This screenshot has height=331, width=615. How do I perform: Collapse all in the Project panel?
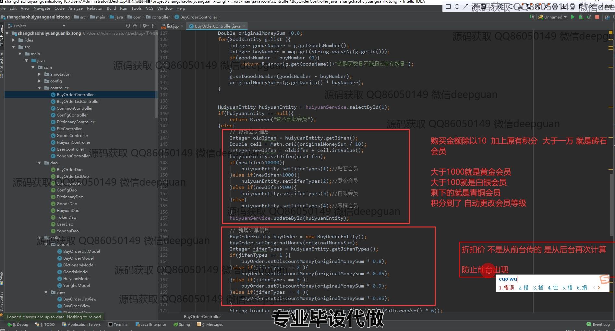[135, 26]
